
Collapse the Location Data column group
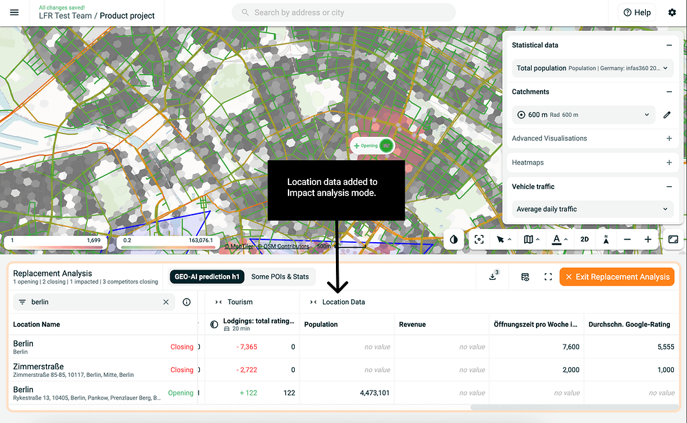(313, 302)
